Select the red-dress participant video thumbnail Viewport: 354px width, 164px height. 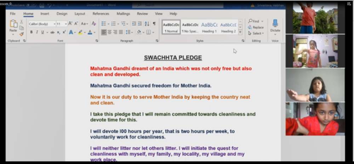tap(315, 119)
